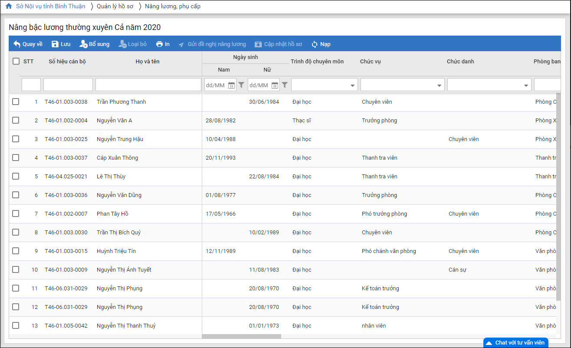Screen dimensions: 571x348
Task: Select the checkbox for Phan Tây Hồ
Action: 16,213
